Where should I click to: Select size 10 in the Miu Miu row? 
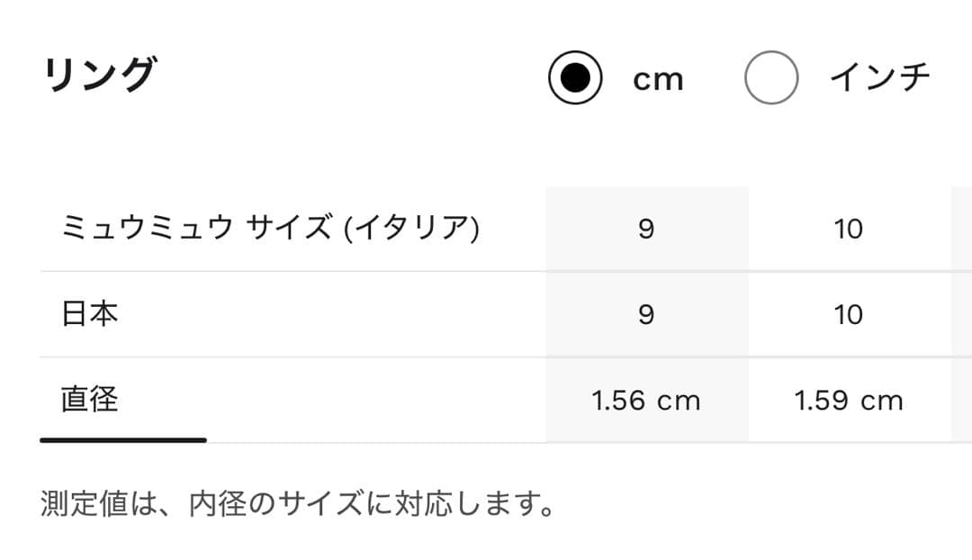pyautogui.click(x=848, y=228)
